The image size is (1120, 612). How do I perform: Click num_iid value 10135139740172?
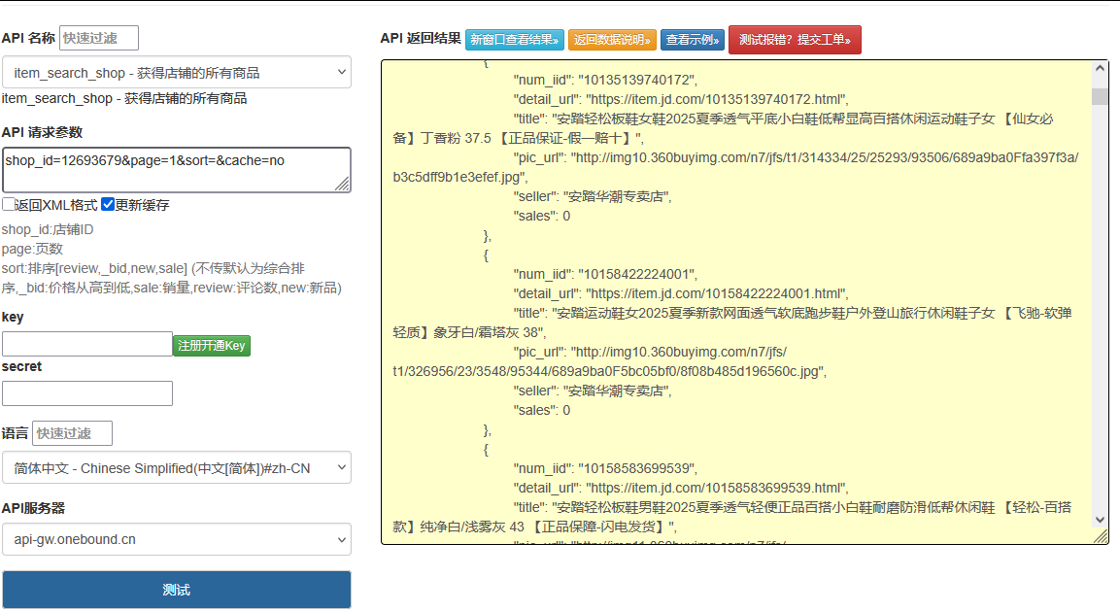638,80
